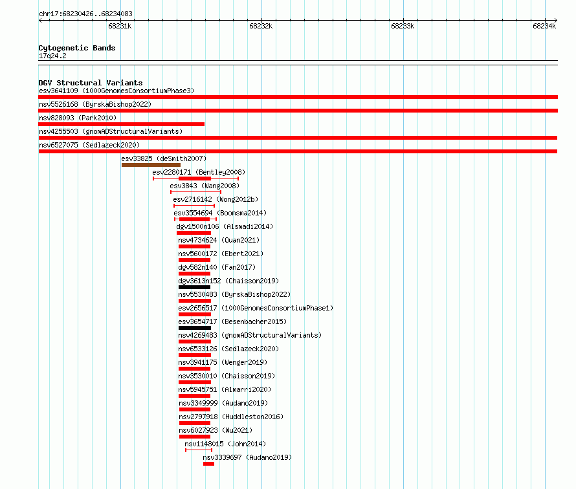Select nsv828093 (Park2010) variant label
This screenshot has height=489, width=576.
pyautogui.click(x=78, y=118)
